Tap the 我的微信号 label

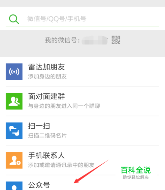(62, 40)
